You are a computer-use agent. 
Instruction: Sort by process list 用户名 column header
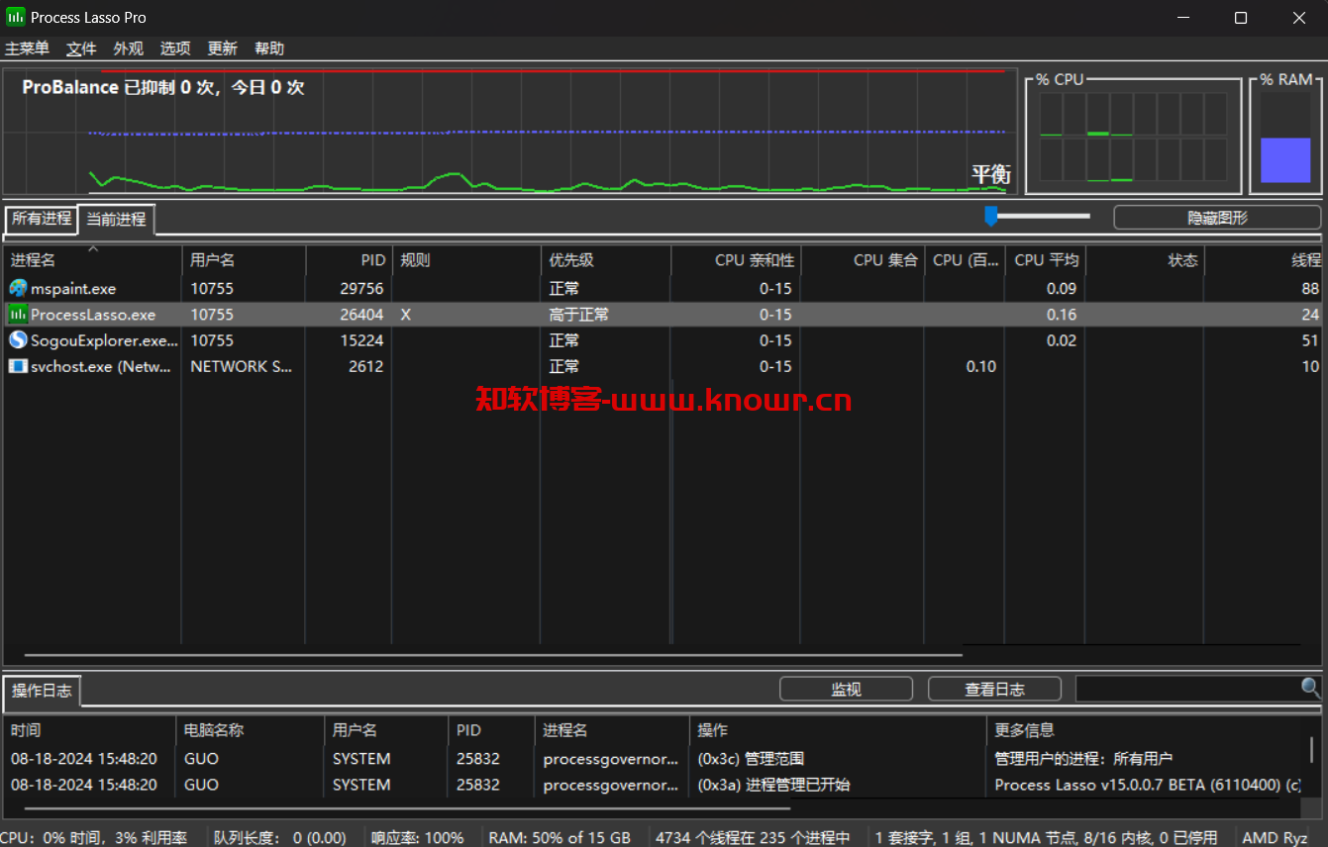244,260
